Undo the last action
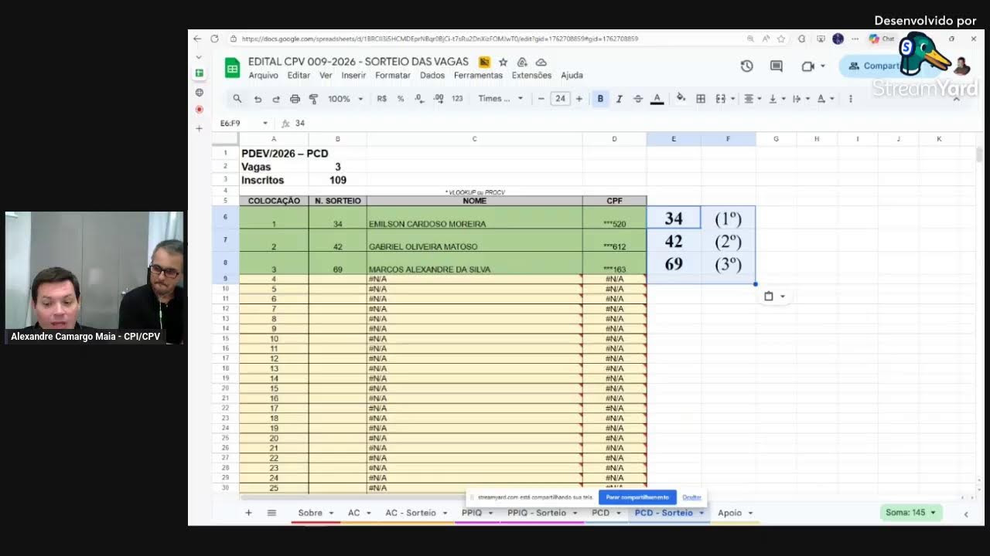 pos(258,99)
